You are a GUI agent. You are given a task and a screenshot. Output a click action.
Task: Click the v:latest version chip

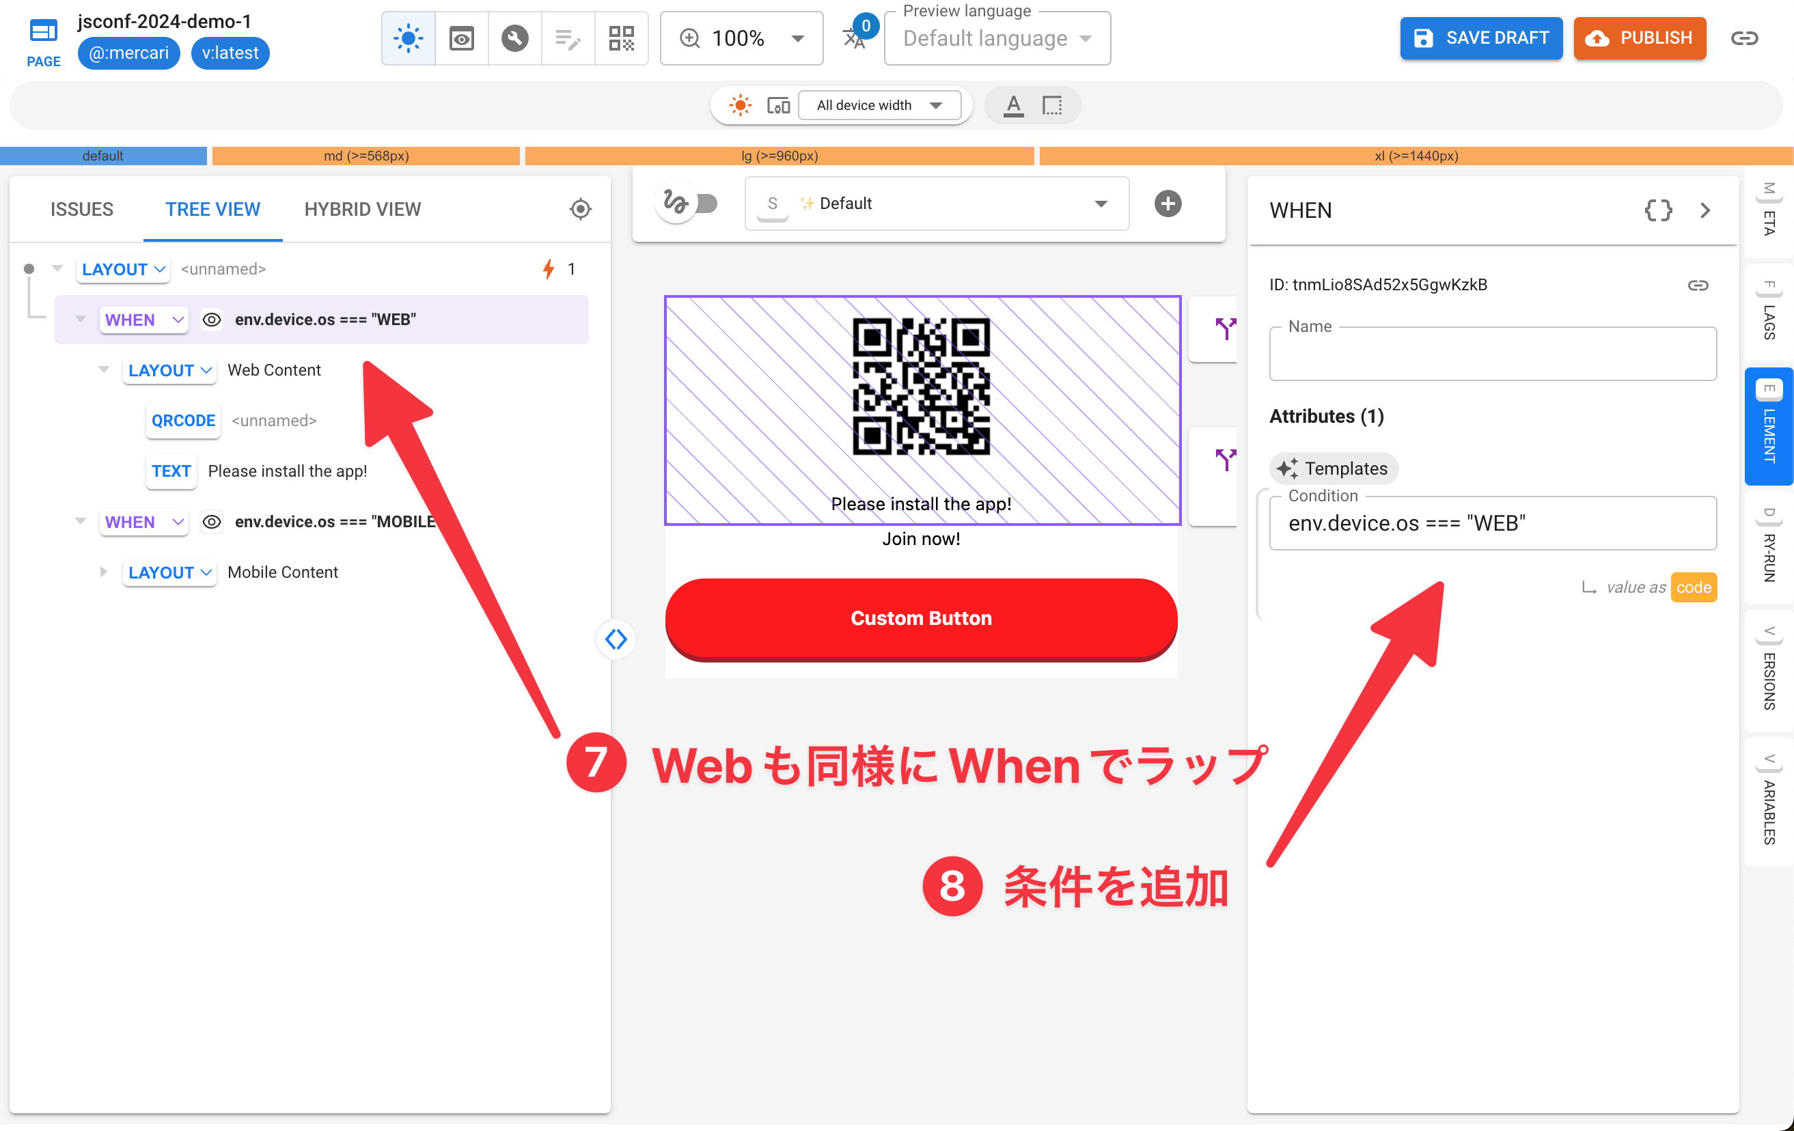point(230,53)
